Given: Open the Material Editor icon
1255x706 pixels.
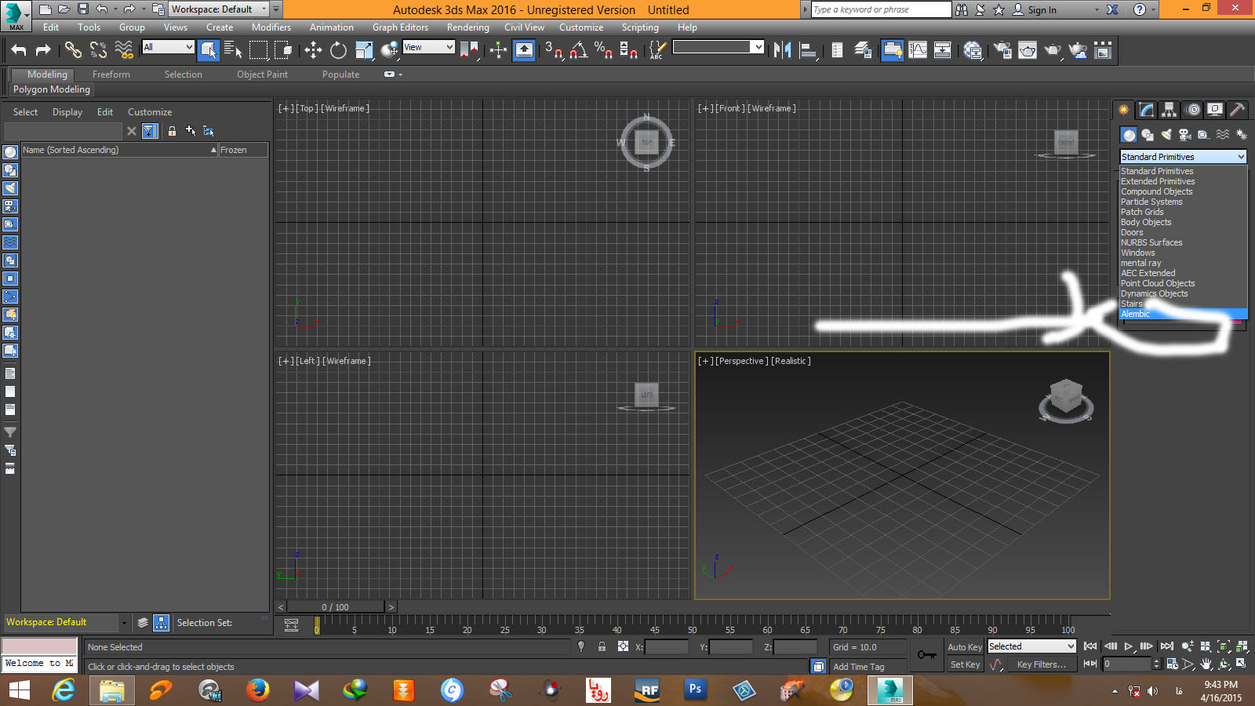Looking at the screenshot, I should (973, 50).
